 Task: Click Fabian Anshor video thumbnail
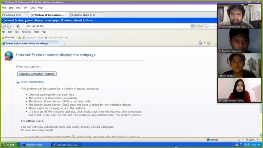click(x=239, y=65)
